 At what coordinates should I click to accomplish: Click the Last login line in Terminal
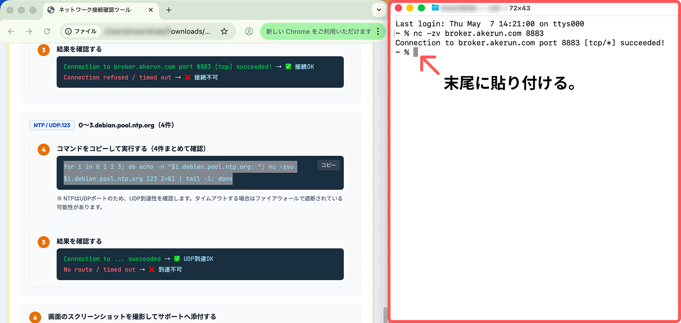(x=490, y=24)
